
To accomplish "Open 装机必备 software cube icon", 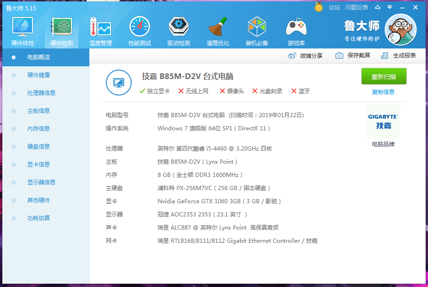I will pyautogui.click(x=257, y=32).
